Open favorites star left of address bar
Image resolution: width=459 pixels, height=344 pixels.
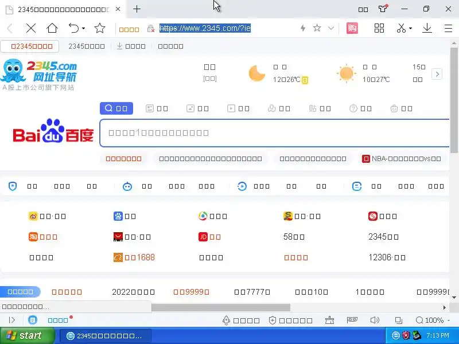pos(100,28)
